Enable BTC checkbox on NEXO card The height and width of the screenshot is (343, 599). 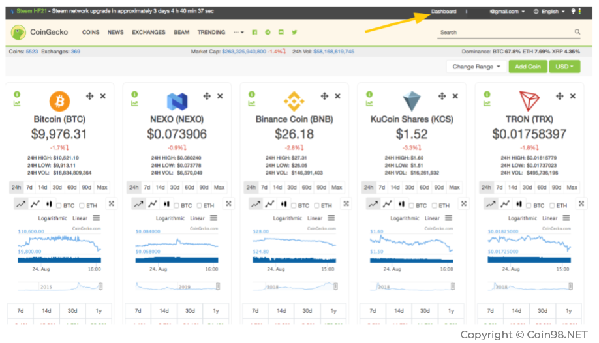tap(176, 206)
